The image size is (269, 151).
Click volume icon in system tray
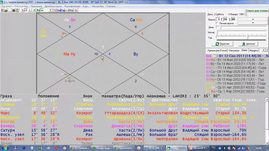(x=243, y=148)
